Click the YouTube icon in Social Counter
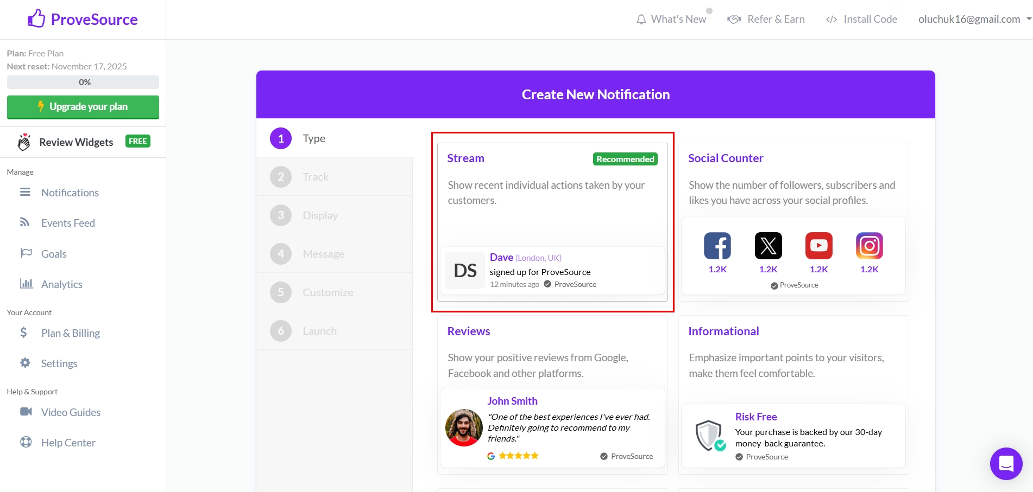 [x=818, y=245]
